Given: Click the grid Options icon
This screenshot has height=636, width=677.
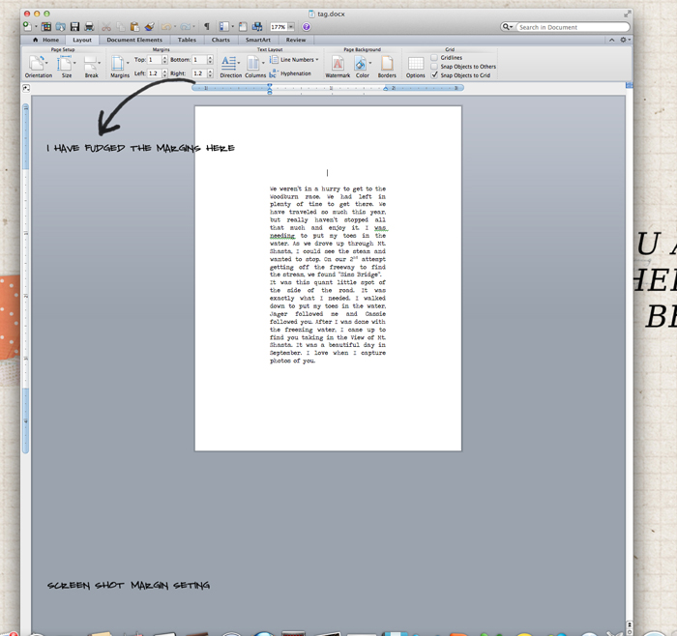Looking at the screenshot, I should (415, 64).
